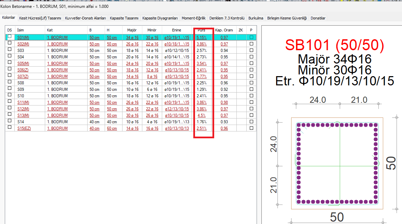The width and height of the screenshot is (402, 224).
Task: Check the DS box in row S08
Action: [x=10, y=82]
